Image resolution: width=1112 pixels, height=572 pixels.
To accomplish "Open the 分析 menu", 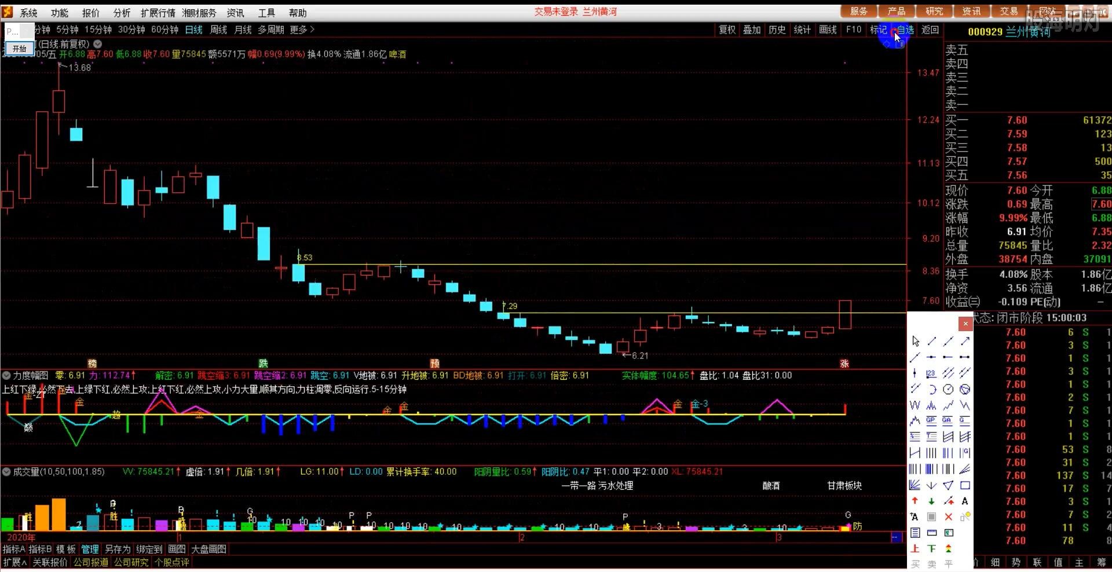I will [x=122, y=13].
